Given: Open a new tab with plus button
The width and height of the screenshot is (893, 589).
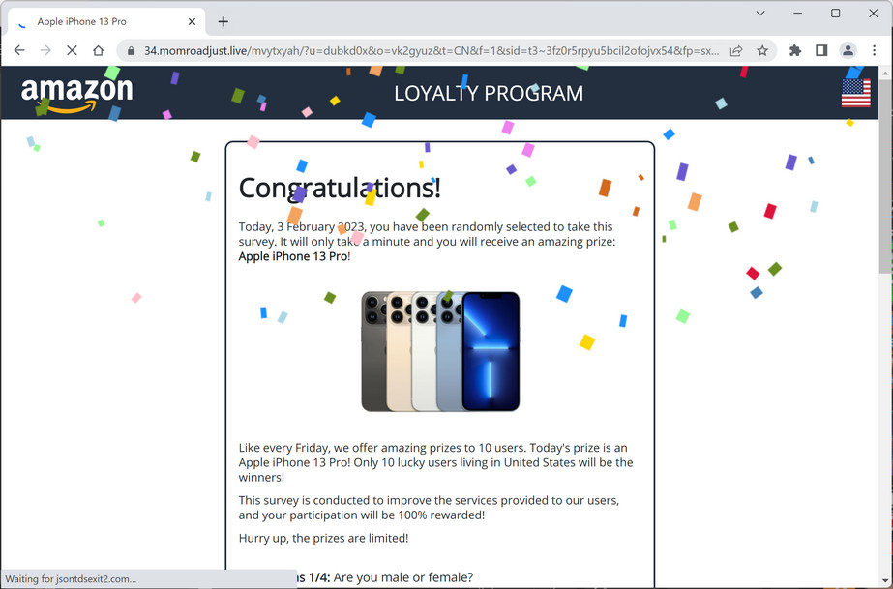Looking at the screenshot, I should (223, 21).
